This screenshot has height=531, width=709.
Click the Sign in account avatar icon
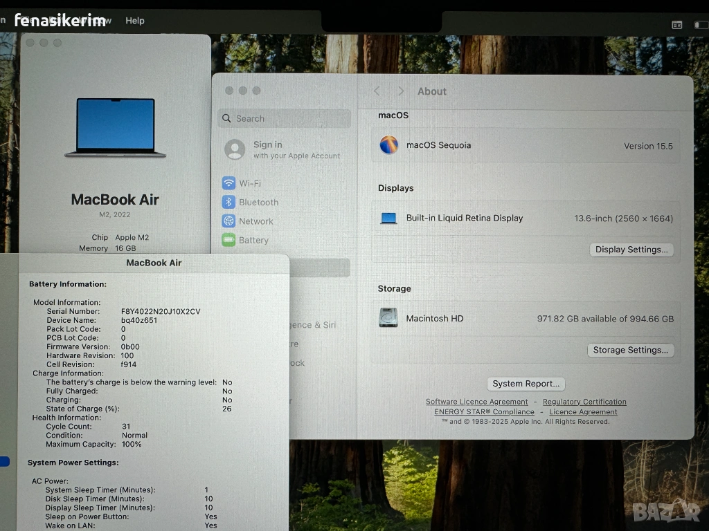tap(235, 149)
